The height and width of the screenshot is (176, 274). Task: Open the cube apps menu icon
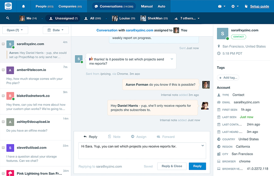click(x=220, y=7)
